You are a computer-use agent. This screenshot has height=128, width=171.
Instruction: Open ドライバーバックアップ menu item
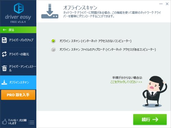click(x=18, y=40)
